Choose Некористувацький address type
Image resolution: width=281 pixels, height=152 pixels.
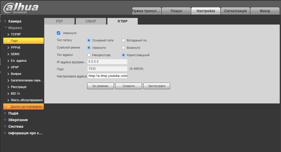coord(89,55)
